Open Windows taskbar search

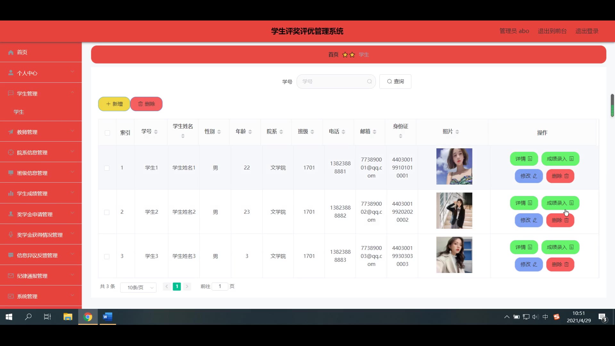coord(28,317)
